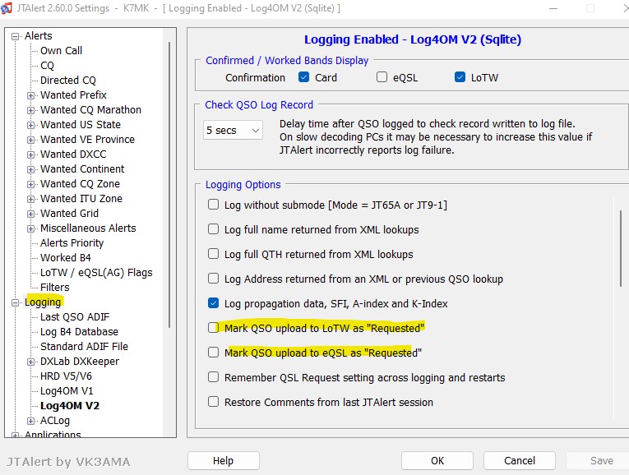The image size is (629, 475).
Task: Toggle the eQSL confirmation checkbox
Action: 382,77
